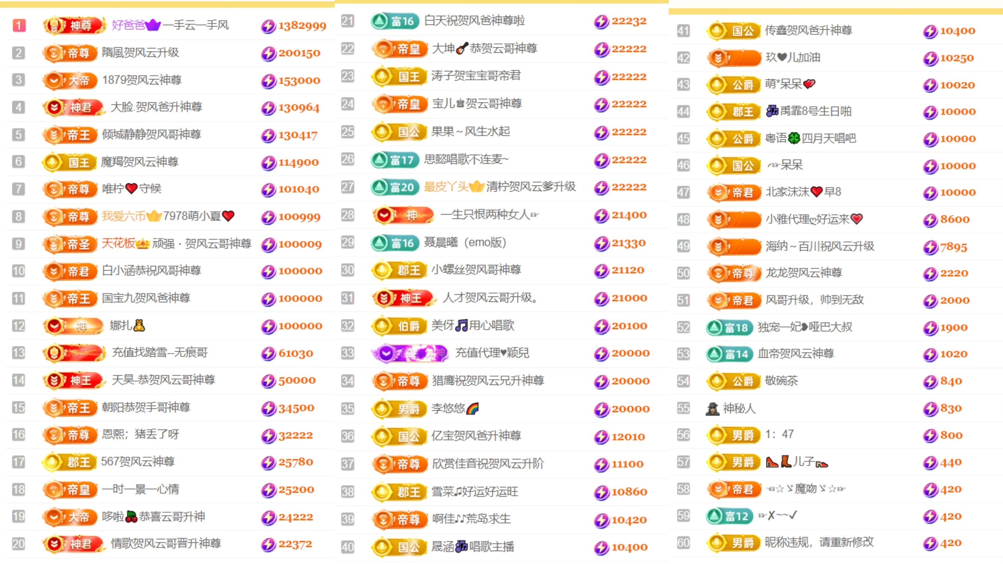Open user 充值找踏雪--无痕哥 profile
Image resolution: width=1003 pixels, height=564 pixels.
tap(160, 353)
